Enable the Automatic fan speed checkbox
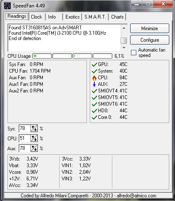The width and height of the screenshot is (175, 201). [133, 52]
